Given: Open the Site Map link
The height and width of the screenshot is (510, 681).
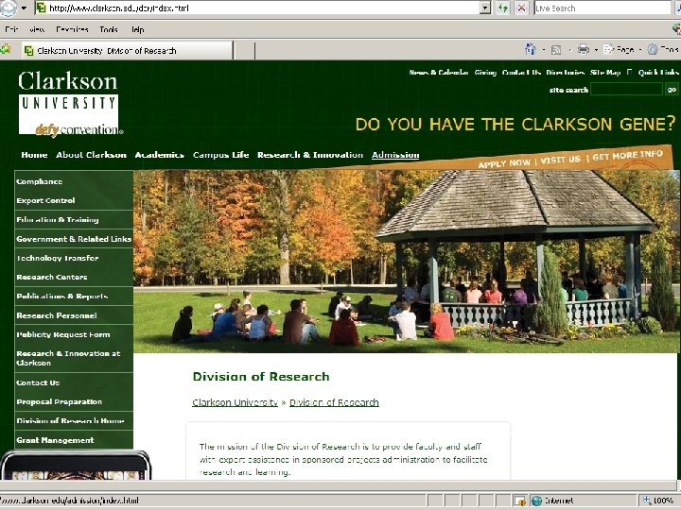Looking at the screenshot, I should tap(605, 73).
